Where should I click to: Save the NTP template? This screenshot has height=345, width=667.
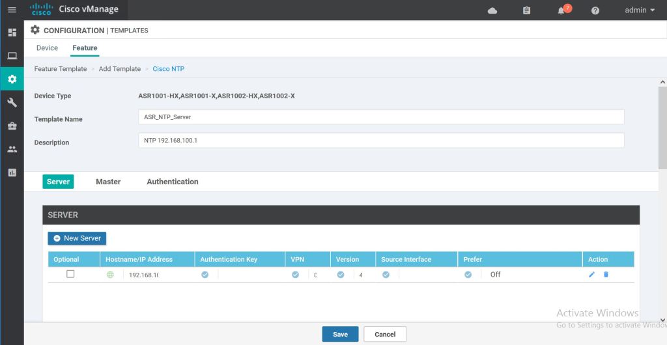[x=340, y=334]
